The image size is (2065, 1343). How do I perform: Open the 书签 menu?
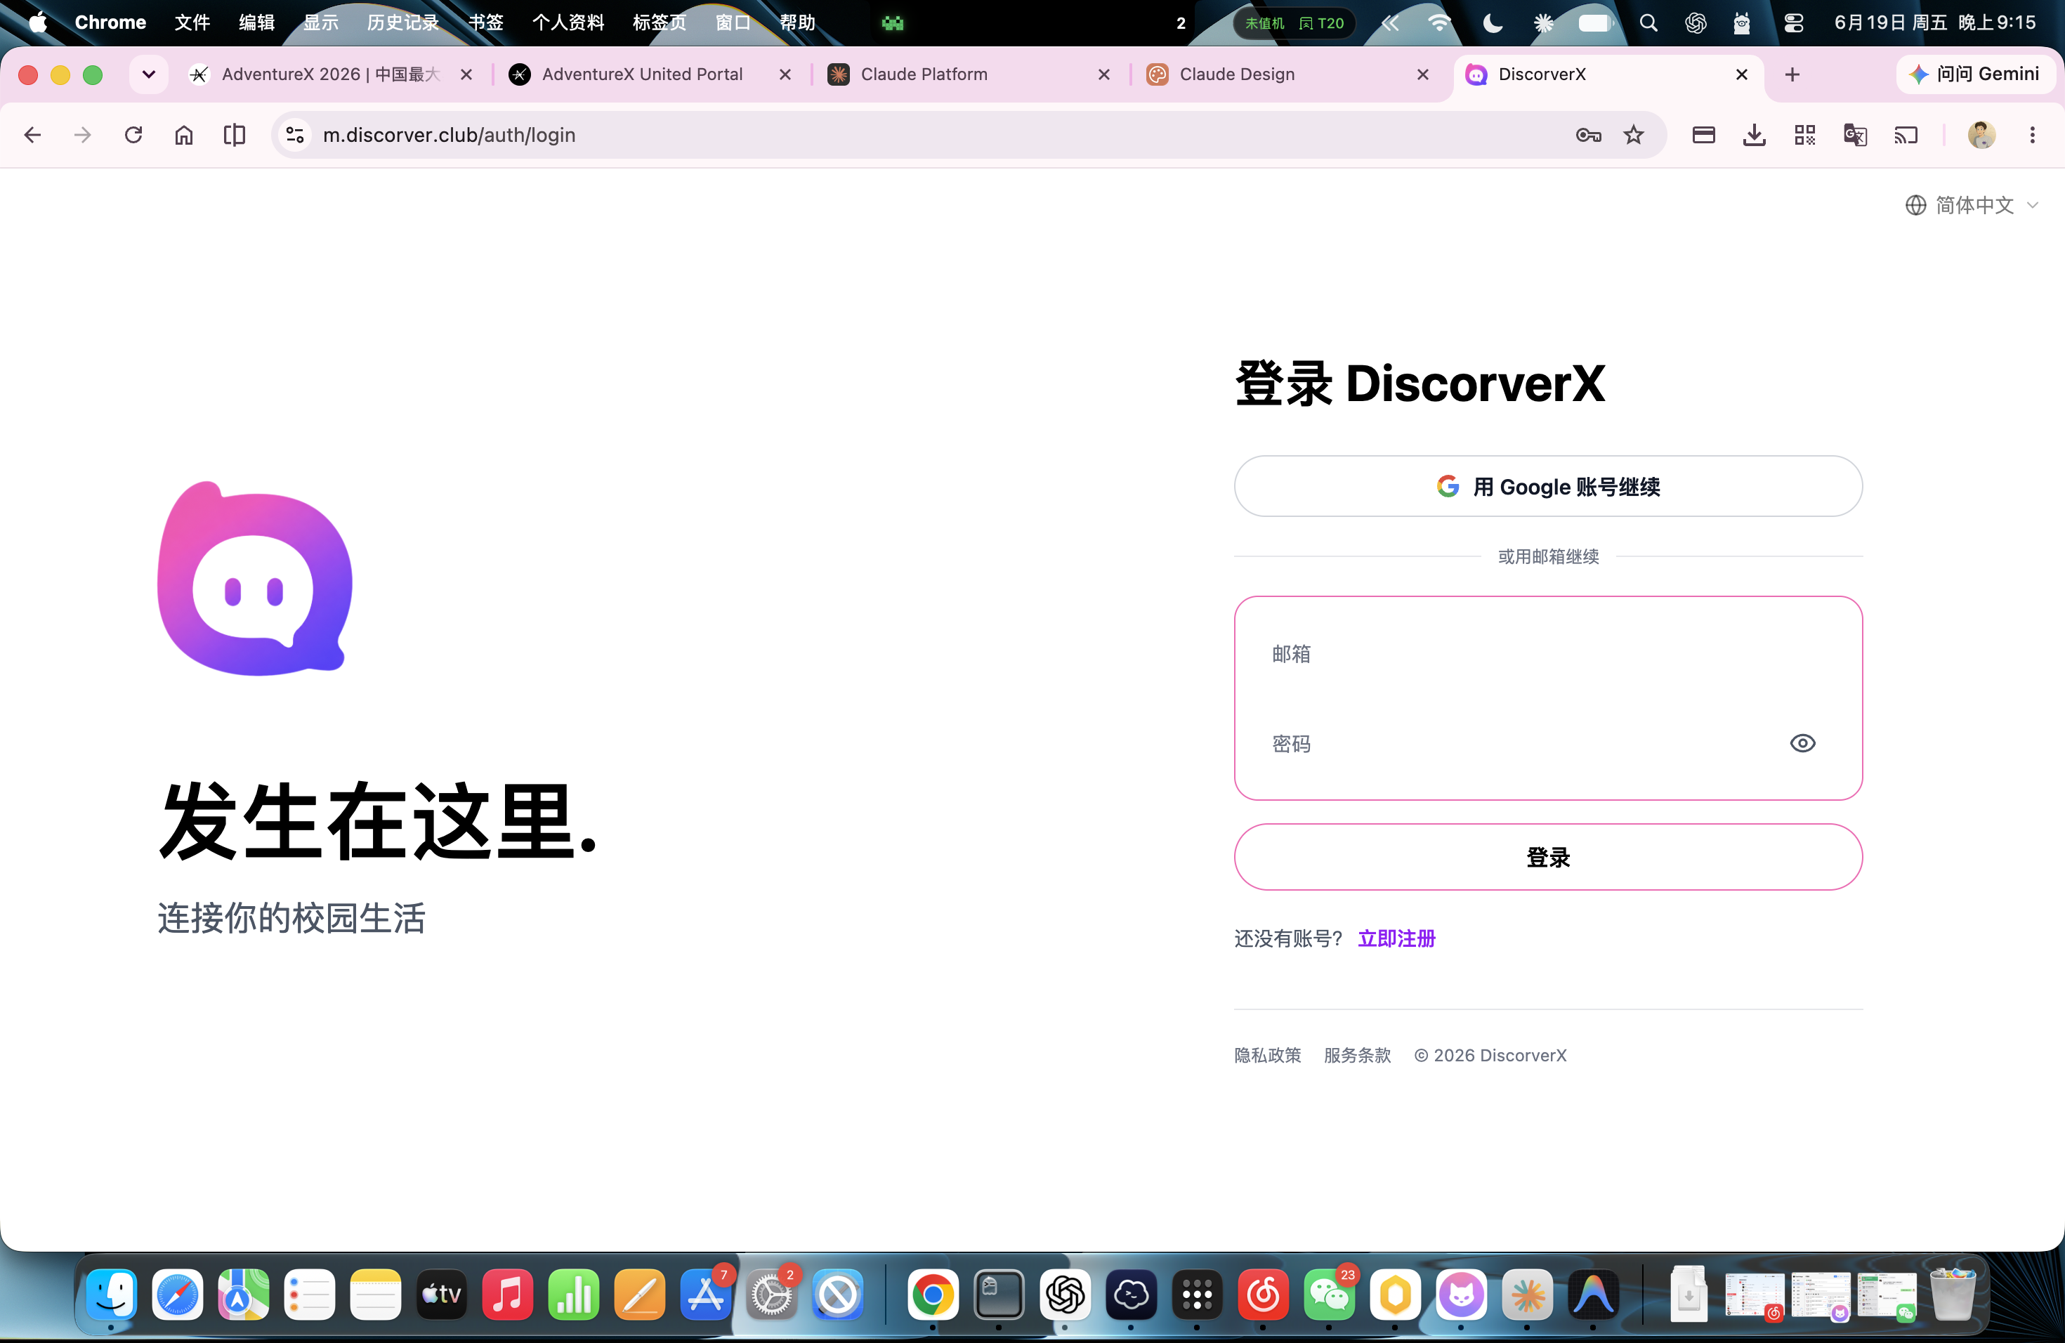[486, 22]
